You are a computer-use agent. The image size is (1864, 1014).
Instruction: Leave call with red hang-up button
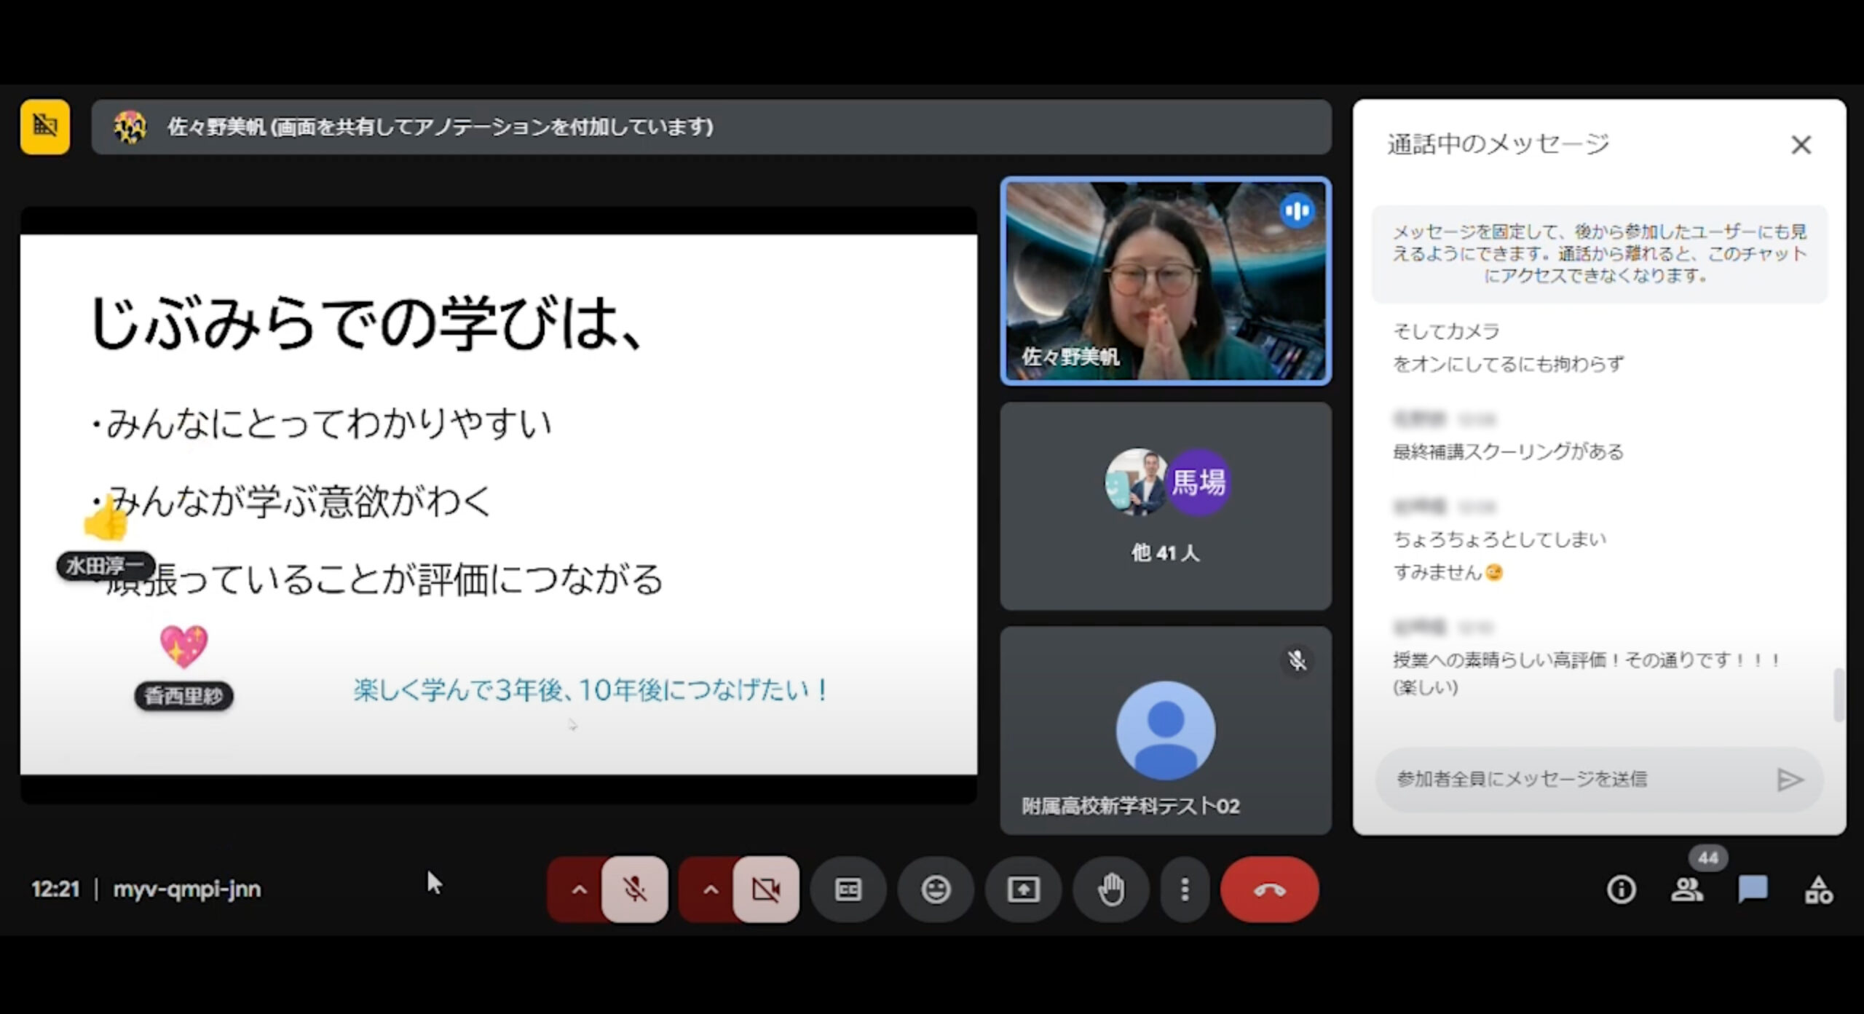1269,889
